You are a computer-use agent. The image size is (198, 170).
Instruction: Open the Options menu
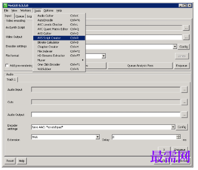(x=49, y=11)
